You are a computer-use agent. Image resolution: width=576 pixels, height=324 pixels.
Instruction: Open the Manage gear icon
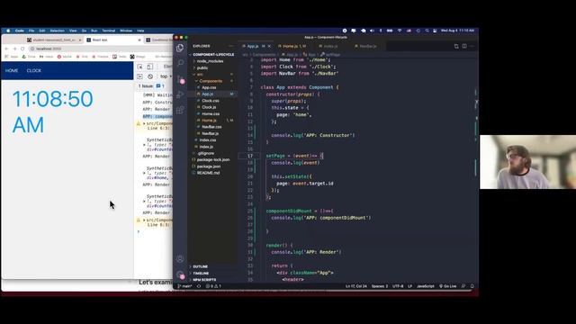point(180,274)
